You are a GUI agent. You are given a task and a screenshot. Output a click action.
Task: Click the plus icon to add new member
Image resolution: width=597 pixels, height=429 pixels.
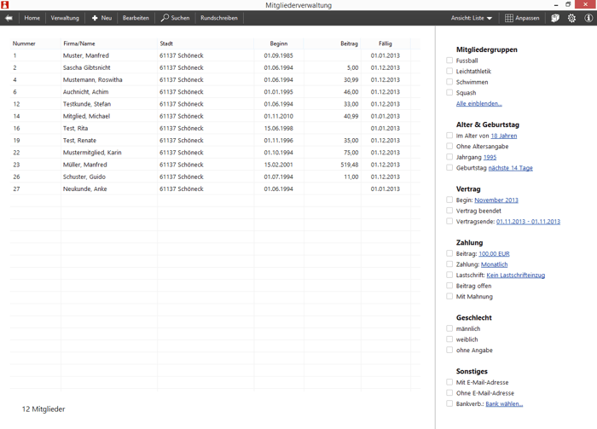click(x=95, y=18)
